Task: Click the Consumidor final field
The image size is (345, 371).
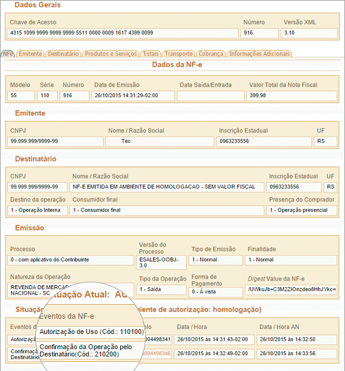Action: [166, 210]
